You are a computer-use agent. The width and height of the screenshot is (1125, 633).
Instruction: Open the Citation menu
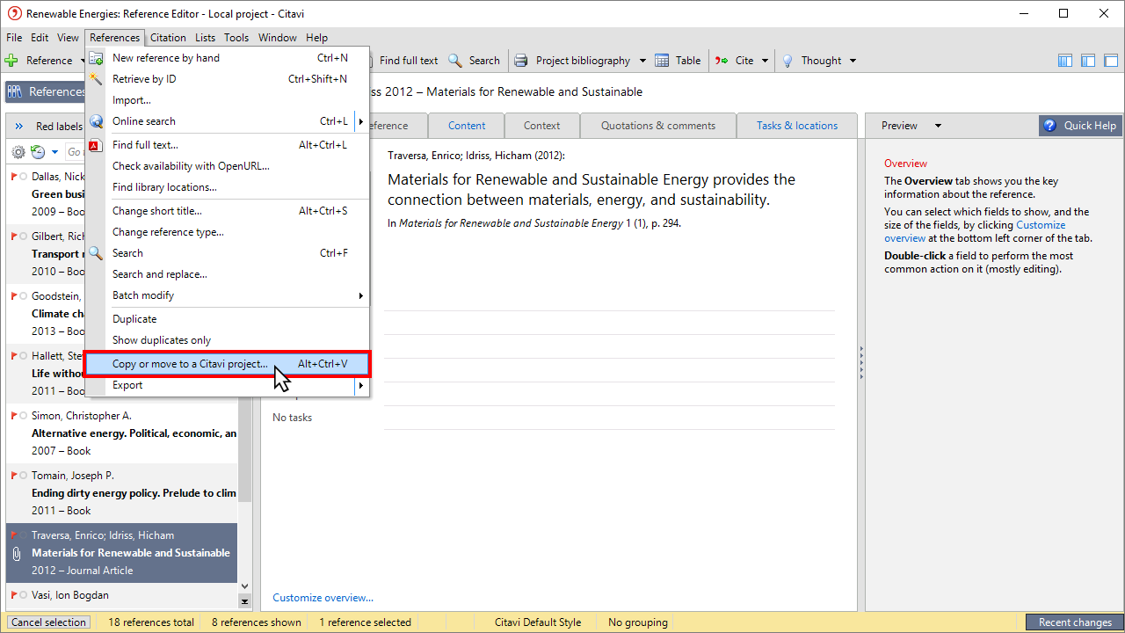tap(168, 38)
